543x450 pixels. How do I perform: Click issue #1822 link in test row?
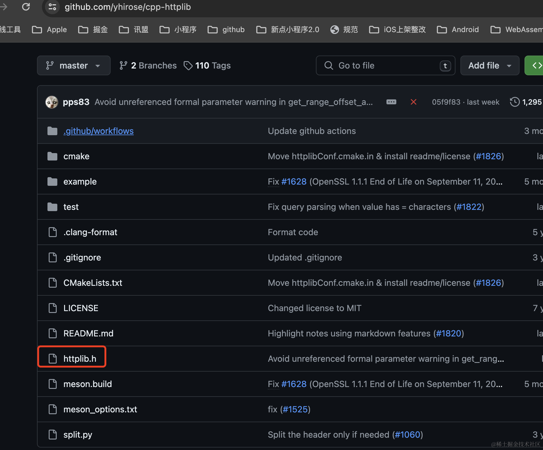[x=469, y=207]
